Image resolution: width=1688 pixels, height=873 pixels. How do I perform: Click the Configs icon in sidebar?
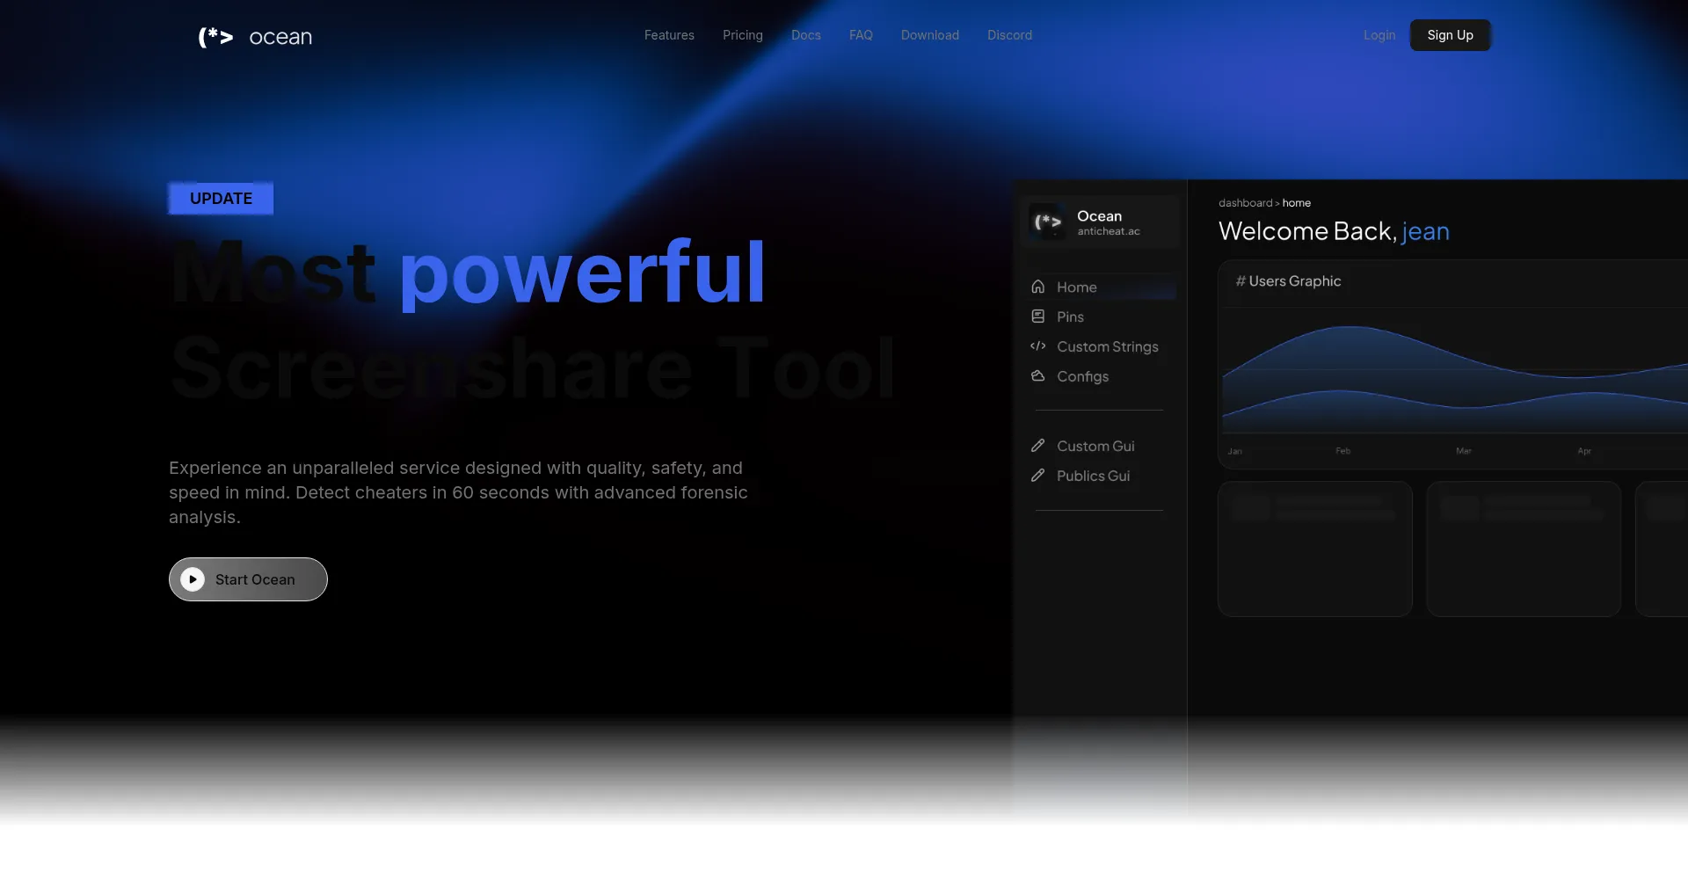[x=1038, y=376]
